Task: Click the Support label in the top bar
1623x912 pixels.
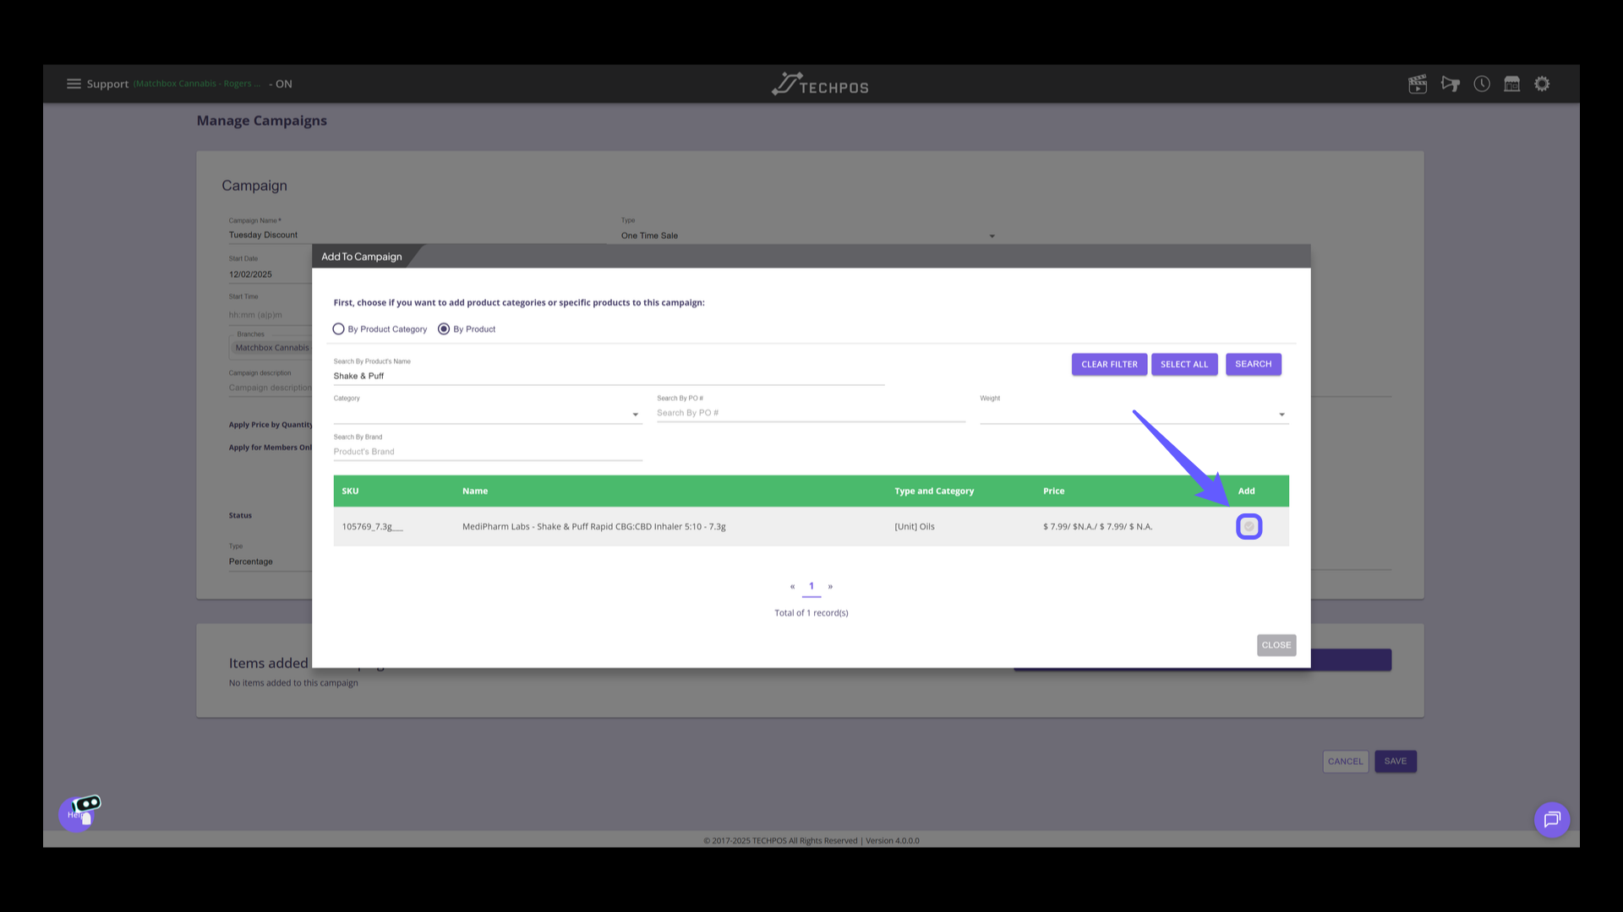Action: click(x=108, y=84)
